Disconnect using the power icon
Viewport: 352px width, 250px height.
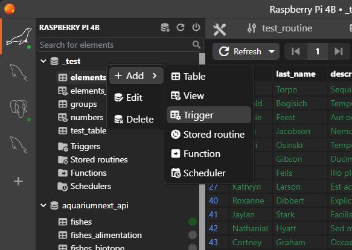pyautogui.click(x=196, y=27)
